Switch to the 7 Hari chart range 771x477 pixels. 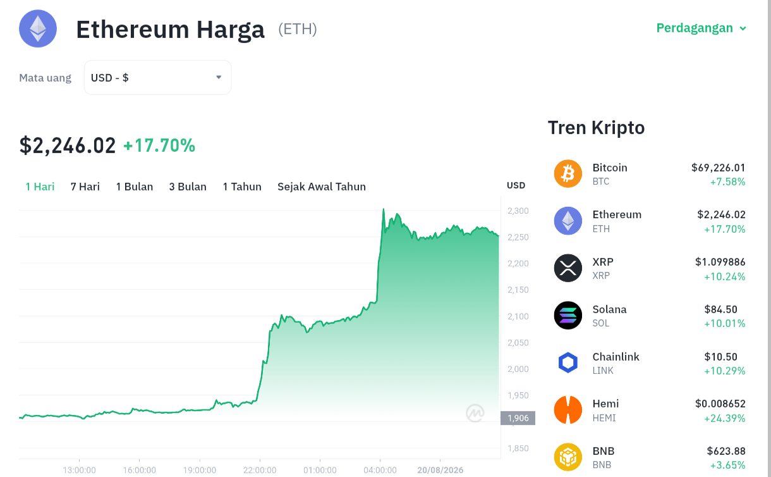85,187
